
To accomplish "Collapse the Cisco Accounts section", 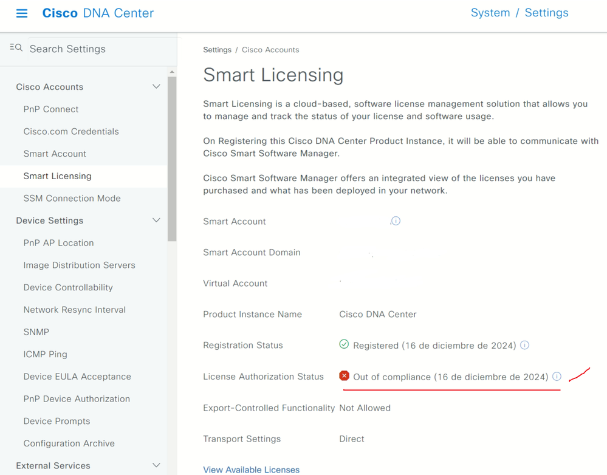I will [156, 86].
